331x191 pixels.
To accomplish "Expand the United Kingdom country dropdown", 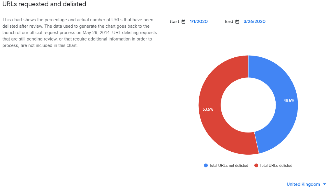I will coord(306,184).
